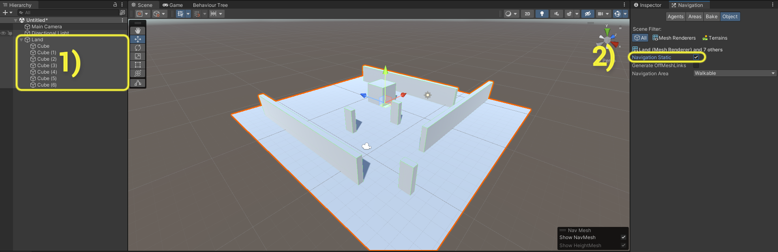Switch to the Inspector tab
The width and height of the screenshot is (778, 252).
pos(648,5)
